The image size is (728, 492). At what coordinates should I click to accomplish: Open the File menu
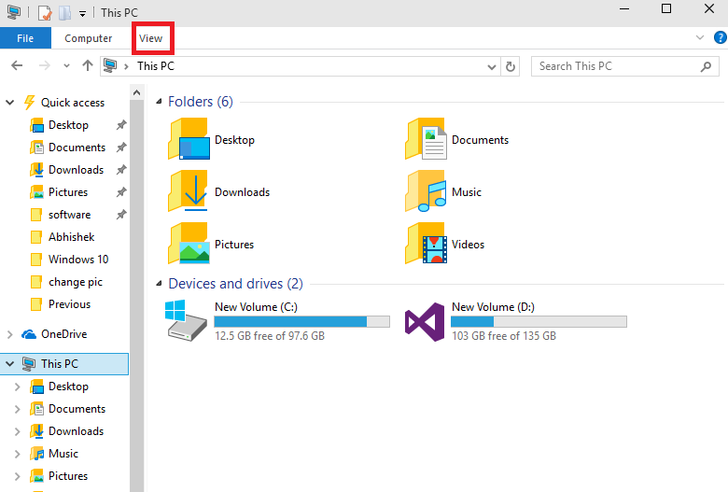tap(25, 38)
